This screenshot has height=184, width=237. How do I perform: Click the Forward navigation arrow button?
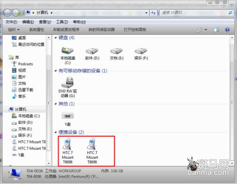coord(16,13)
